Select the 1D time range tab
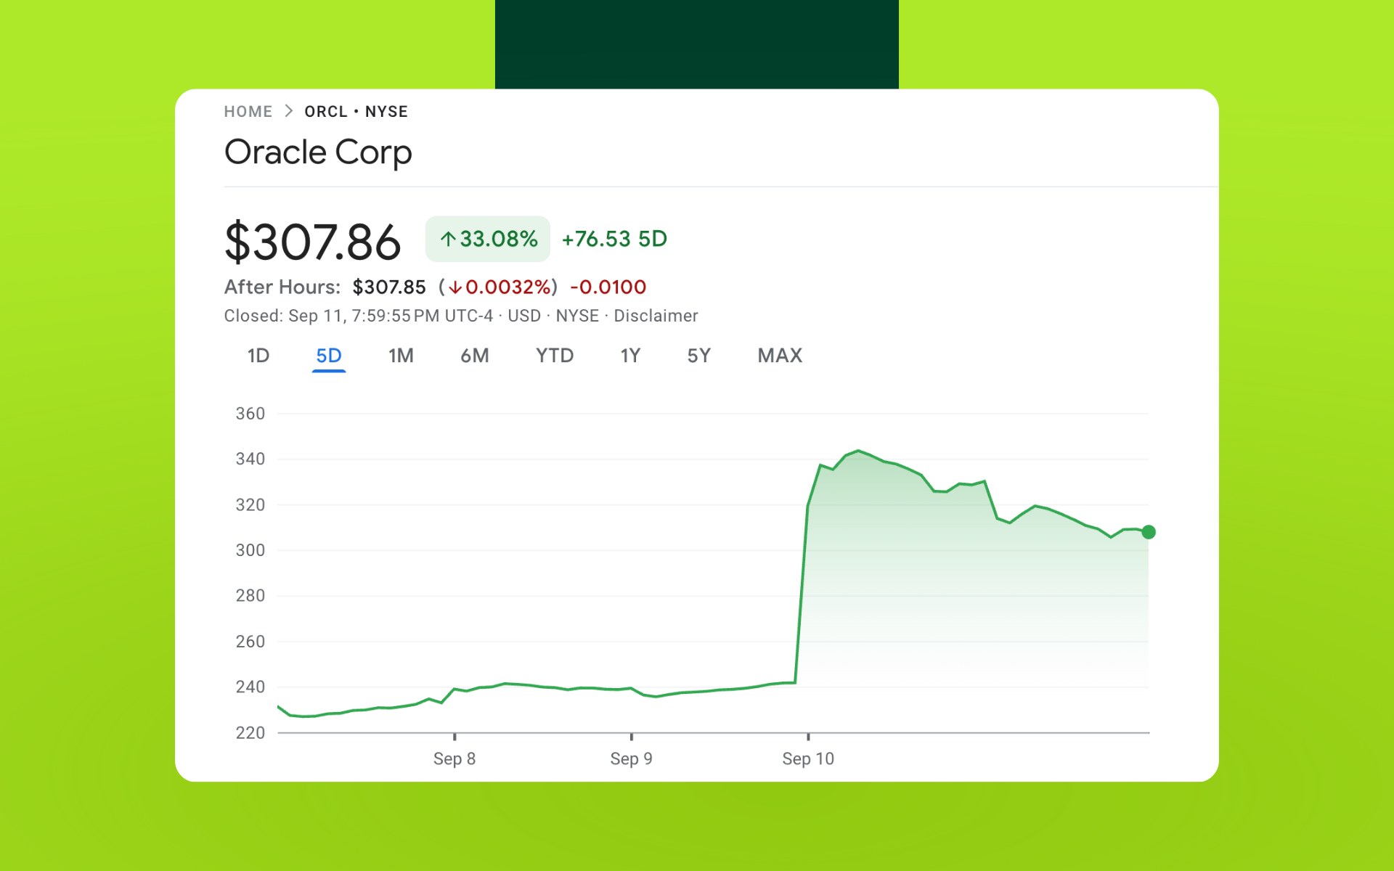 pos(258,356)
